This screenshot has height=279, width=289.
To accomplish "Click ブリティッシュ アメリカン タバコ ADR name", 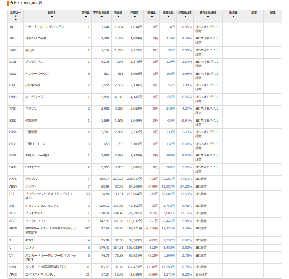I will pyautogui.click(x=49, y=196).
